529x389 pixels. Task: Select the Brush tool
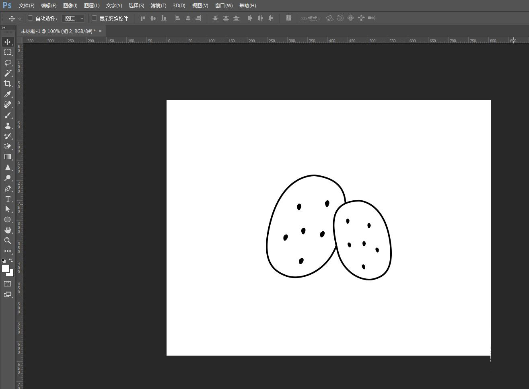click(7, 115)
